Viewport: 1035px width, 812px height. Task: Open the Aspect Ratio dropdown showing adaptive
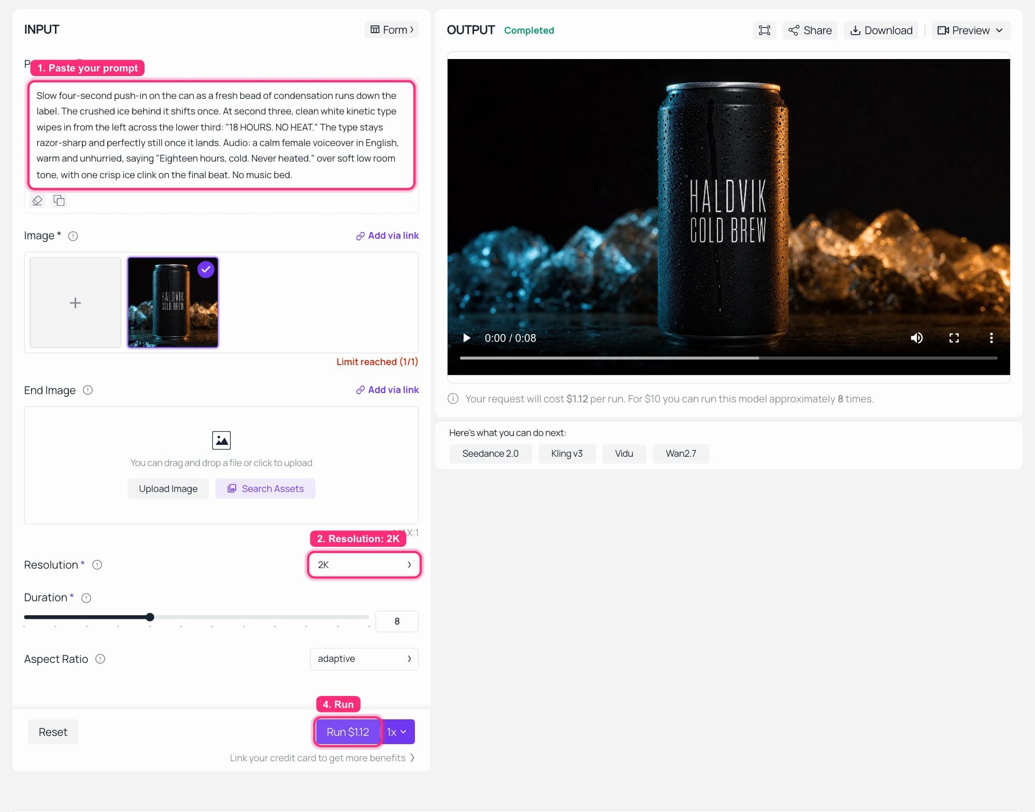pos(364,659)
